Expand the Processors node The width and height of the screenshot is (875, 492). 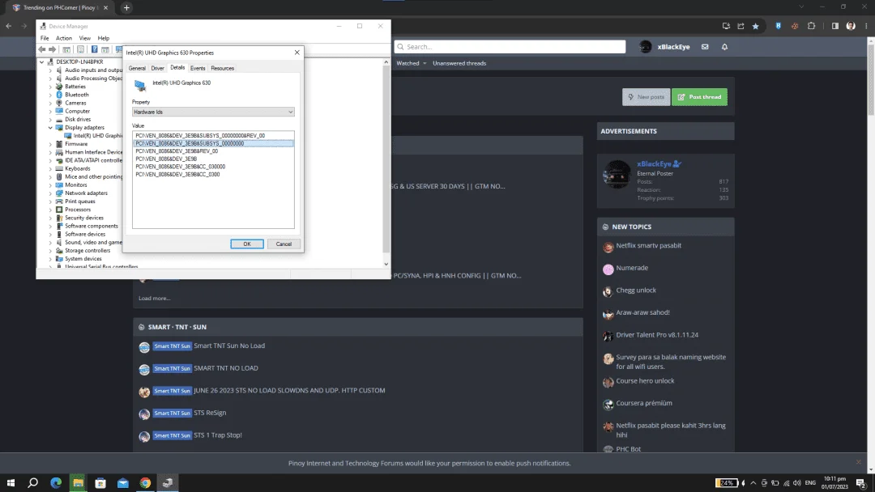[50, 210]
